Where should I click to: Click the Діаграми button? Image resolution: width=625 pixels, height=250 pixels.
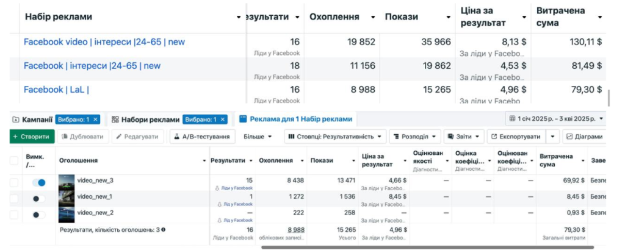click(x=585, y=137)
